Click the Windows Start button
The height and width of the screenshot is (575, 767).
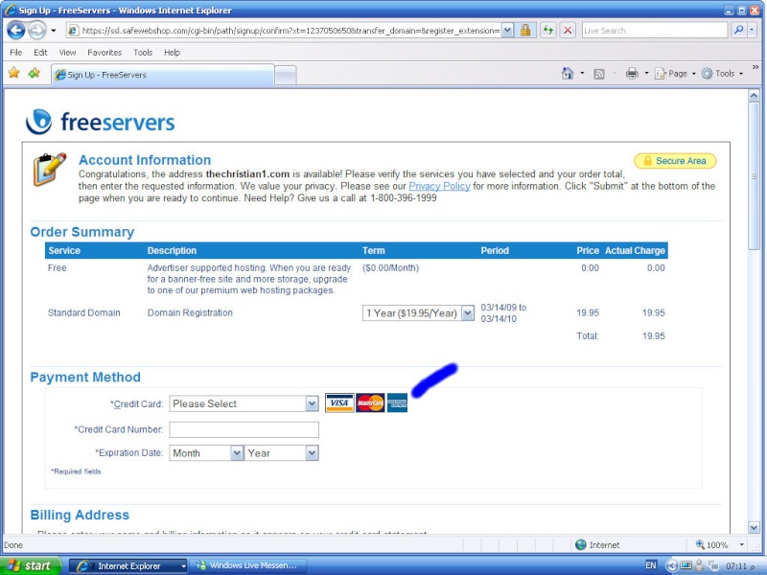(31, 565)
